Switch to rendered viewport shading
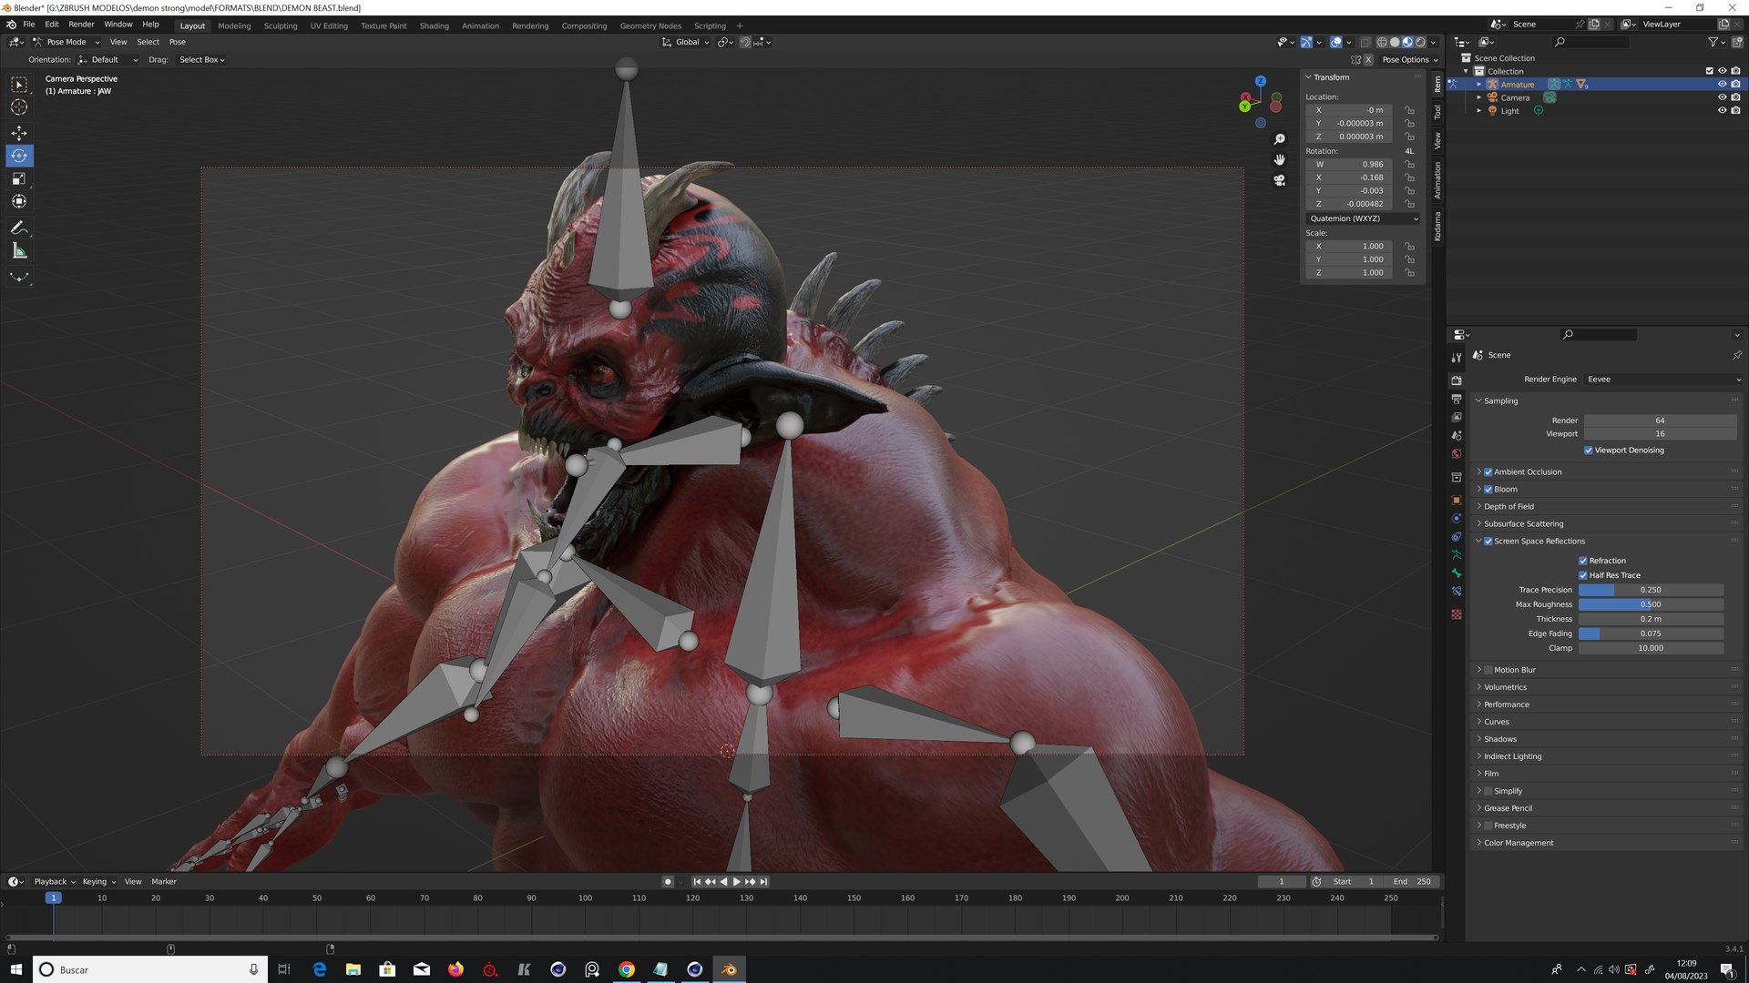 tap(1420, 42)
